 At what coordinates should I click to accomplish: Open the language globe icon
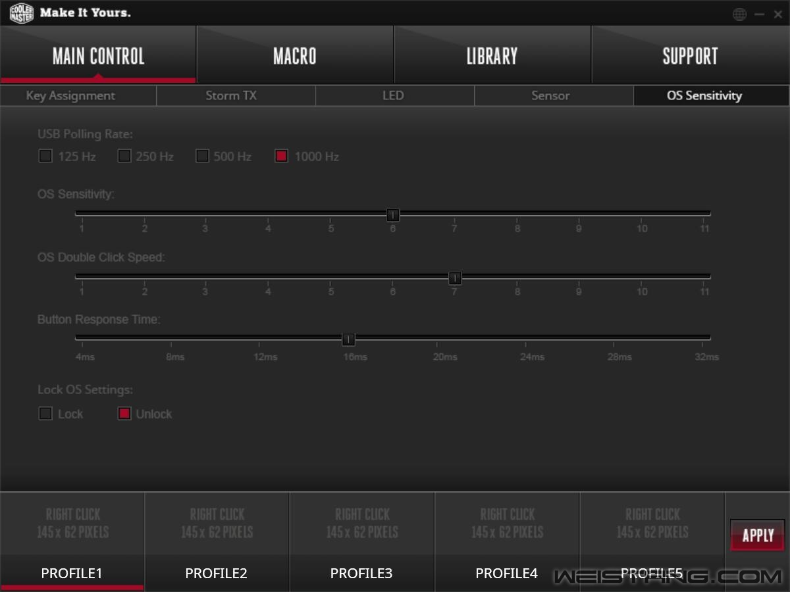click(x=739, y=14)
